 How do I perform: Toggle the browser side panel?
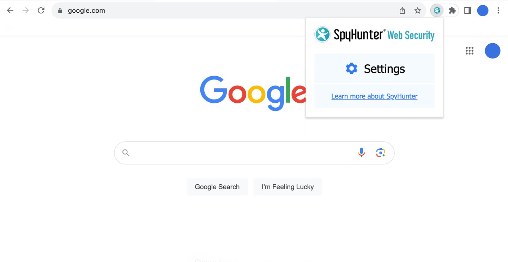coord(467,11)
